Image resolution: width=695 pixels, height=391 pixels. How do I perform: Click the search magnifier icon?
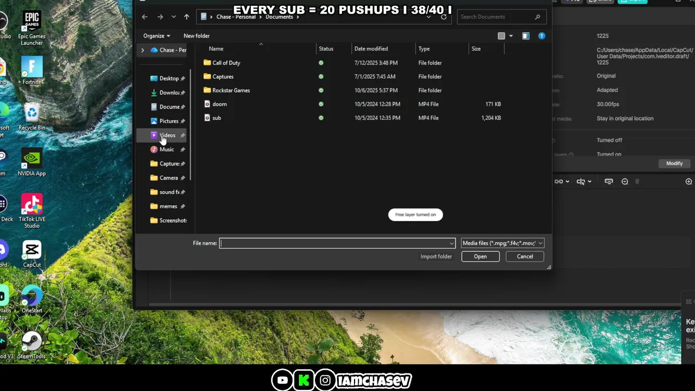538,17
